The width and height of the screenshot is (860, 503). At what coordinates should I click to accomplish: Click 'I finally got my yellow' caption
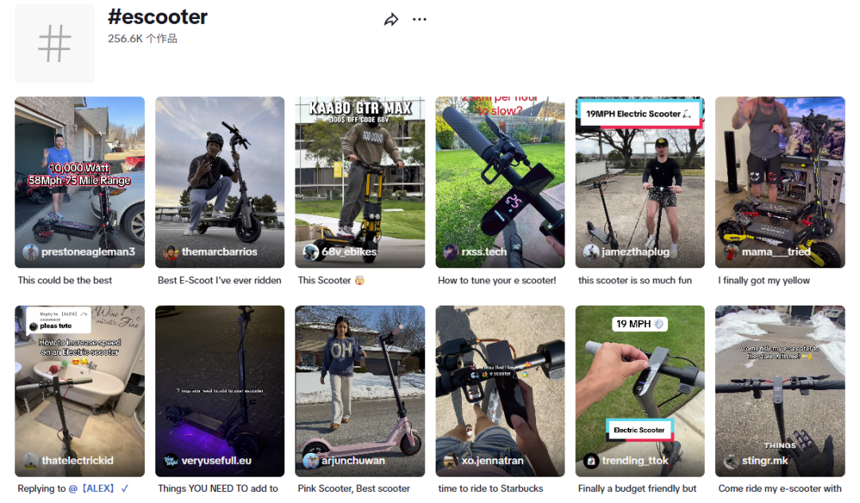point(764,280)
